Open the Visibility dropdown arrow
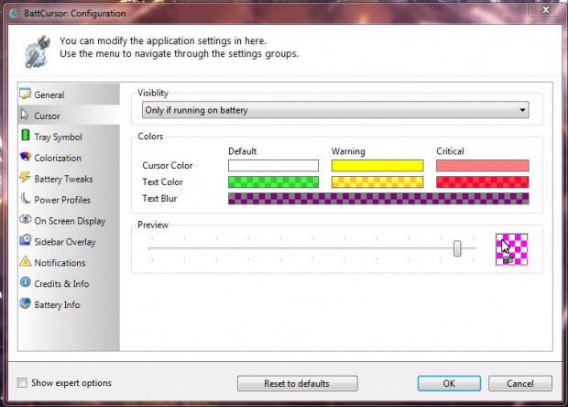Viewport: 568px width, 407px height. click(x=522, y=110)
